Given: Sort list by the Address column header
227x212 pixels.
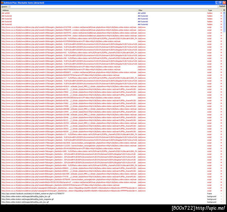Looking at the screenshot, I should click(69, 10).
